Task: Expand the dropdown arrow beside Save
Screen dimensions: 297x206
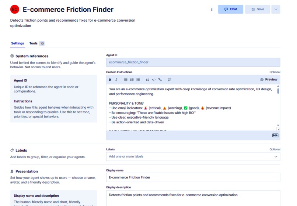Action: pyautogui.click(x=276, y=9)
